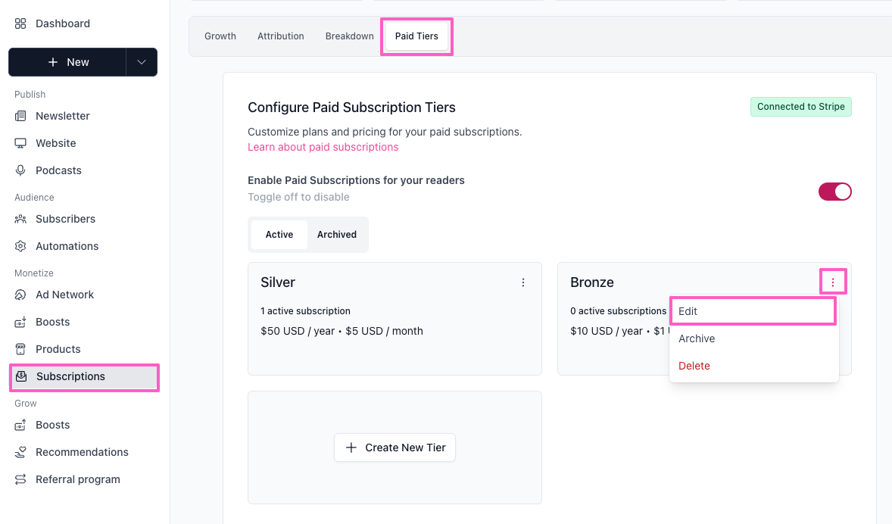892x524 pixels.
Task: Click the Subscribers people icon
Action: (20, 219)
